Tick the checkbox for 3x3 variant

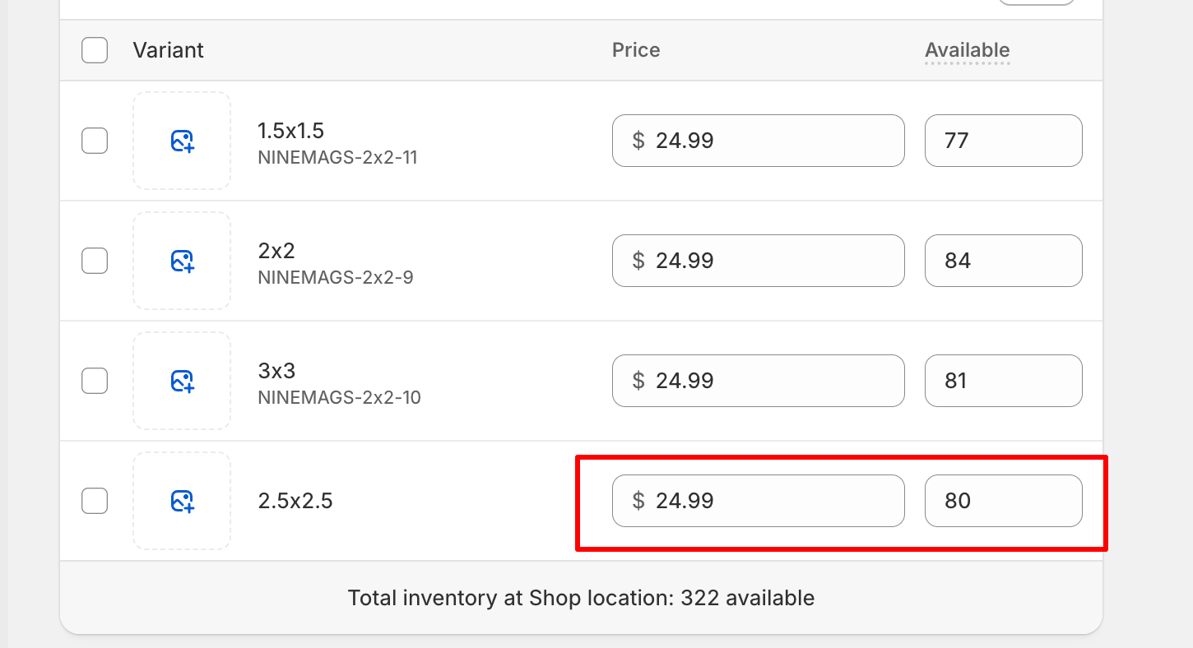(95, 381)
